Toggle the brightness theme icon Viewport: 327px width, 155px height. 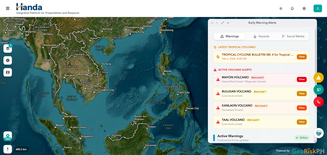click(281, 9)
